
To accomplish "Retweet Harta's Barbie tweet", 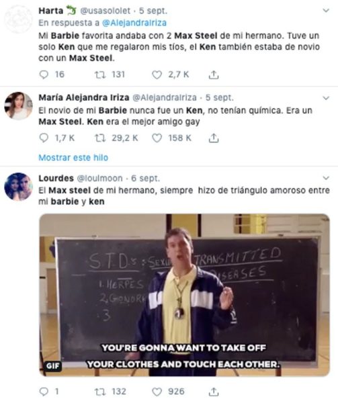I will tap(99, 75).
